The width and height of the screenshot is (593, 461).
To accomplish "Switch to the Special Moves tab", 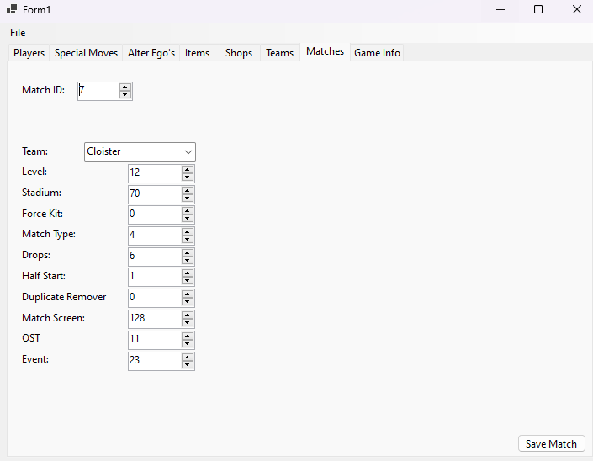I will tap(86, 53).
